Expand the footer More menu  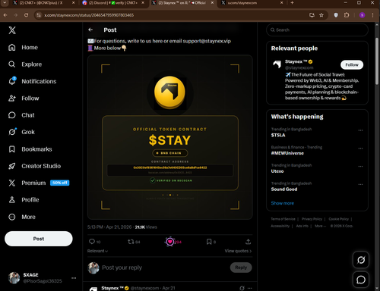(x=320, y=226)
